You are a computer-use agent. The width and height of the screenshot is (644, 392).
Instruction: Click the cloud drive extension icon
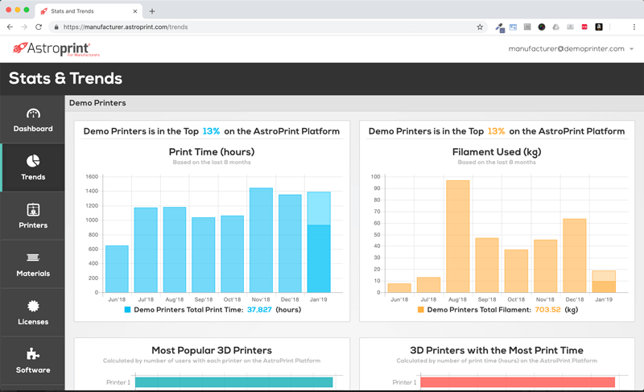pyautogui.click(x=555, y=27)
